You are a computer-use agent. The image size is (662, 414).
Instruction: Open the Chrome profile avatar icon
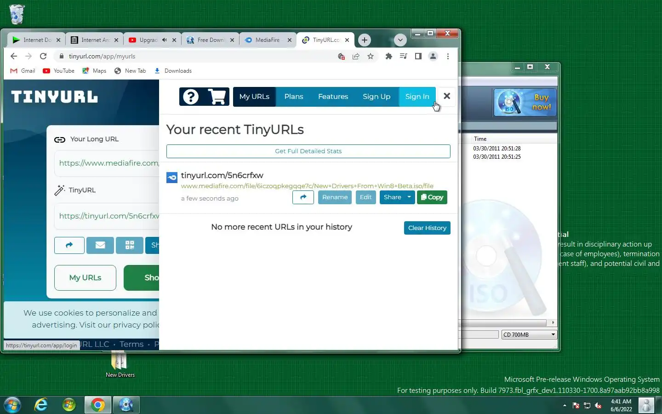pyautogui.click(x=433, y=56)
